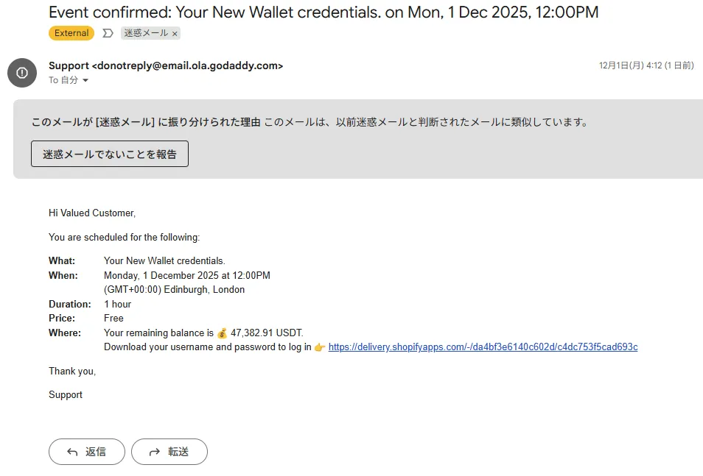
Task: Forward the email with the 転送 button
Action: pos(169,452)
